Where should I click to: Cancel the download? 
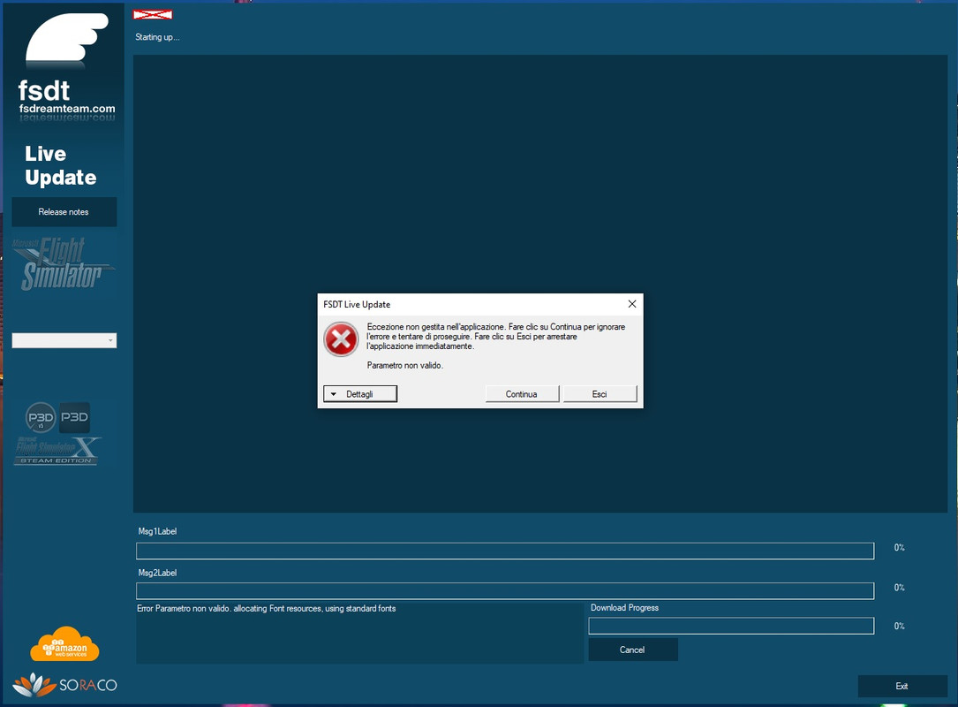tap(633, 650)
